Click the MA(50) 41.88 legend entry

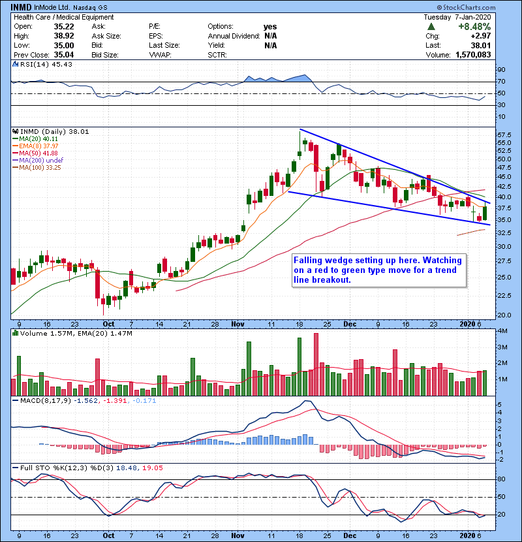36,153
